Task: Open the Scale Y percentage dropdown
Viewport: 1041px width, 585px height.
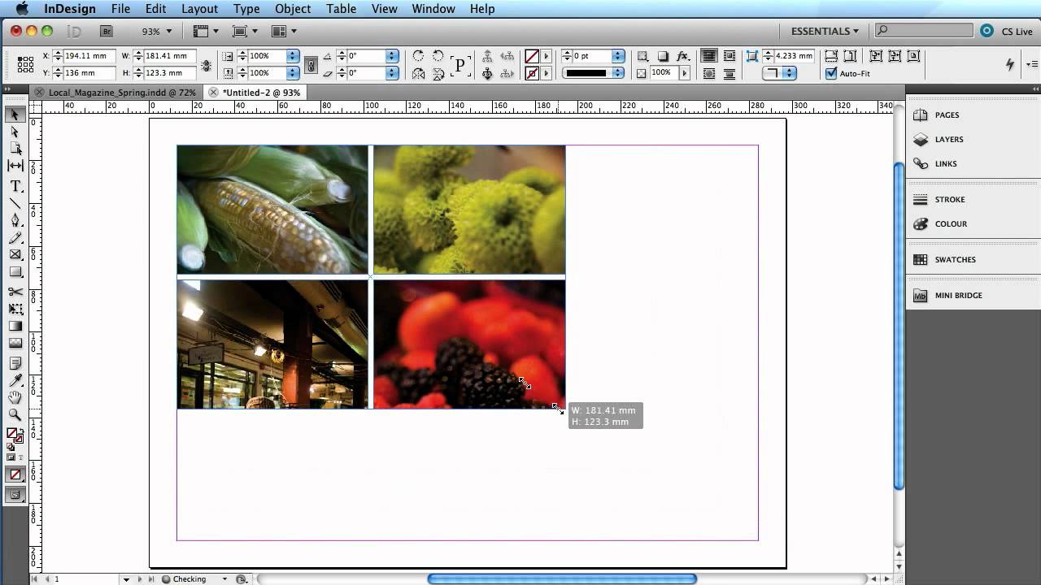Action: coord(291,73)
